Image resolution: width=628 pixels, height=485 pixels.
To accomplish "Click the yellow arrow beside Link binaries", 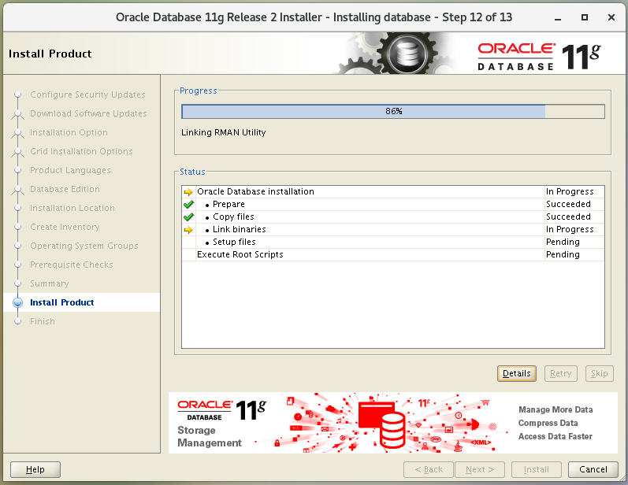I will point(188,230).
